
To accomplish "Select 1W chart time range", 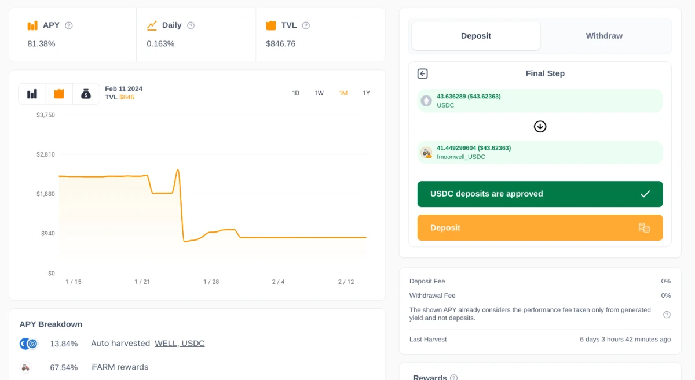I will pos(319,93).
